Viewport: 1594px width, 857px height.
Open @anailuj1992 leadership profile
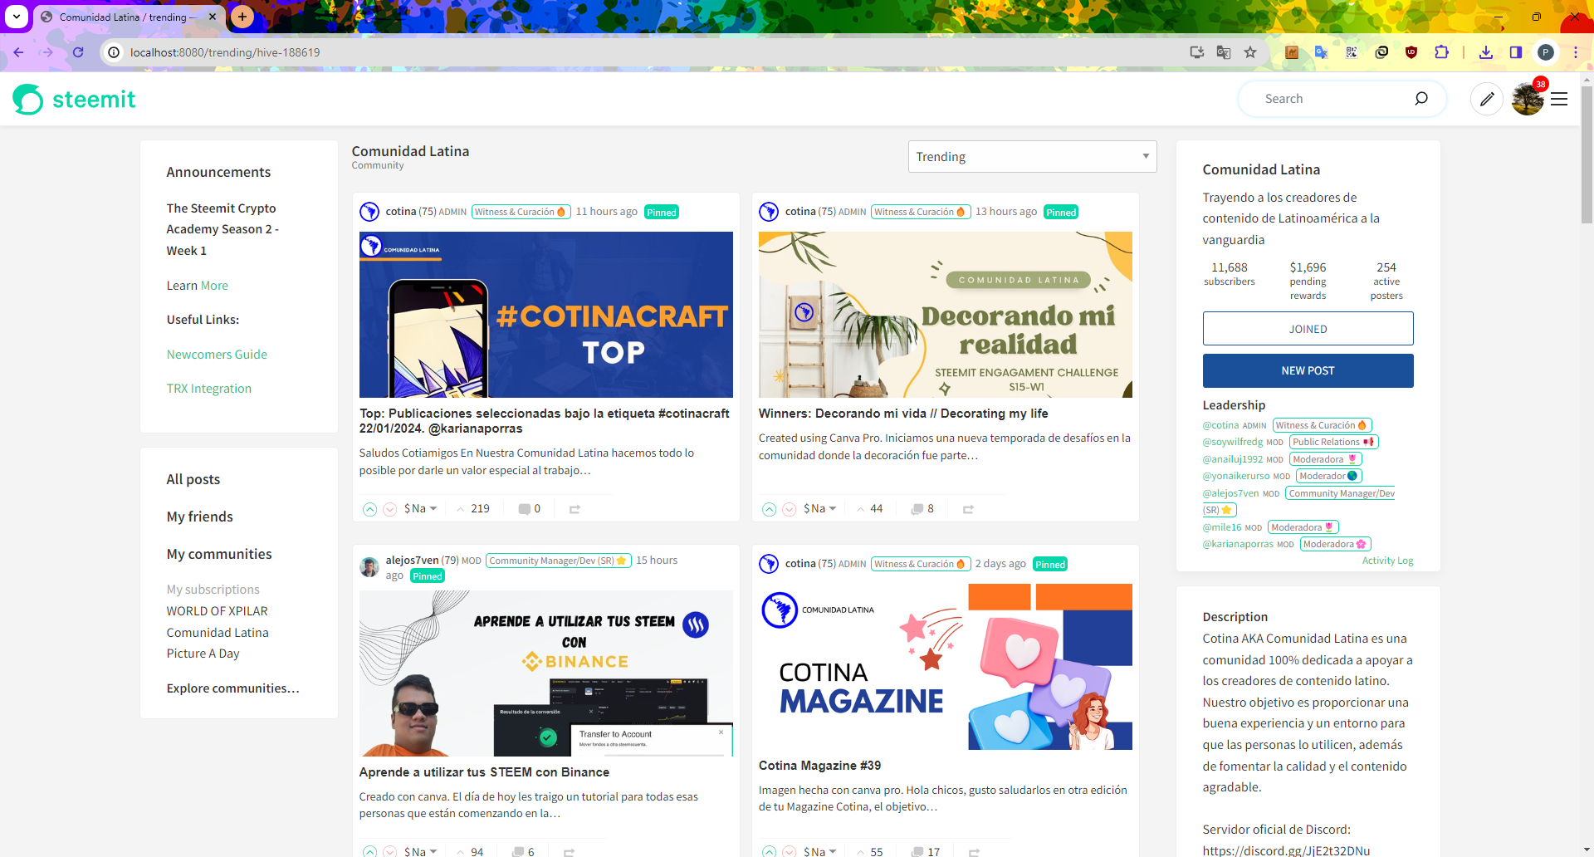point(1233,459)
